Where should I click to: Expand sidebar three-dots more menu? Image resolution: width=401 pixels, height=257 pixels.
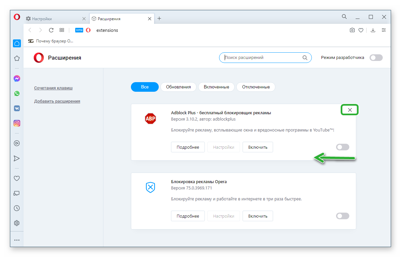[17, 240]
